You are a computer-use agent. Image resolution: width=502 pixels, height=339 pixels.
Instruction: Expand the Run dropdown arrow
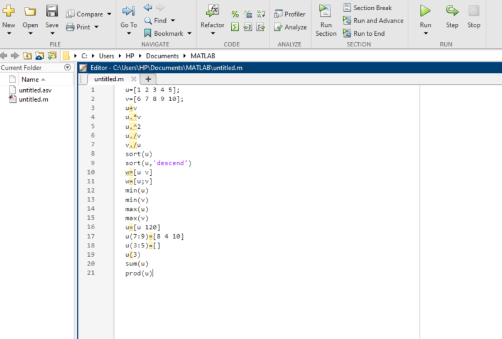click(425, 33)
